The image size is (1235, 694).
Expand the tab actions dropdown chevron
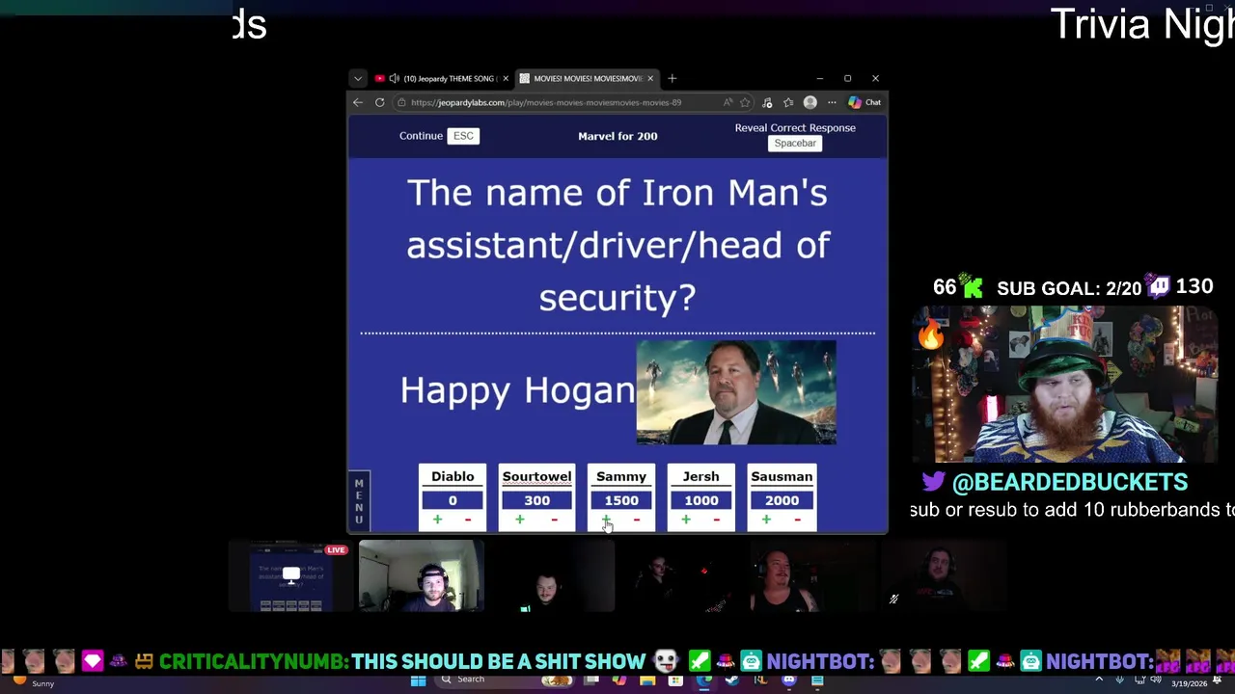358,78
